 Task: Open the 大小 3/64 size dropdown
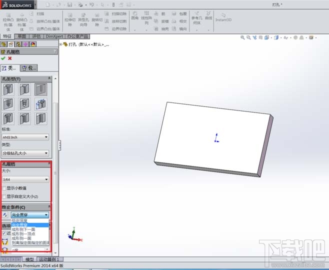tap(25, 179)
